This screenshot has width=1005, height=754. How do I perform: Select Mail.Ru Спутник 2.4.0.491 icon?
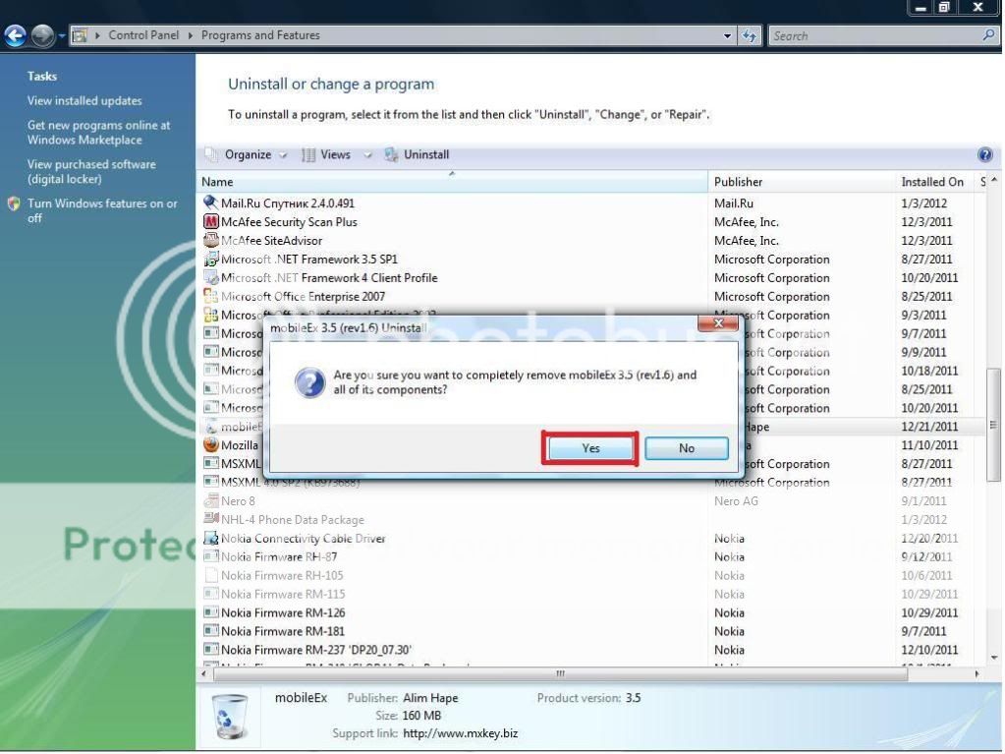click(210, 203)
